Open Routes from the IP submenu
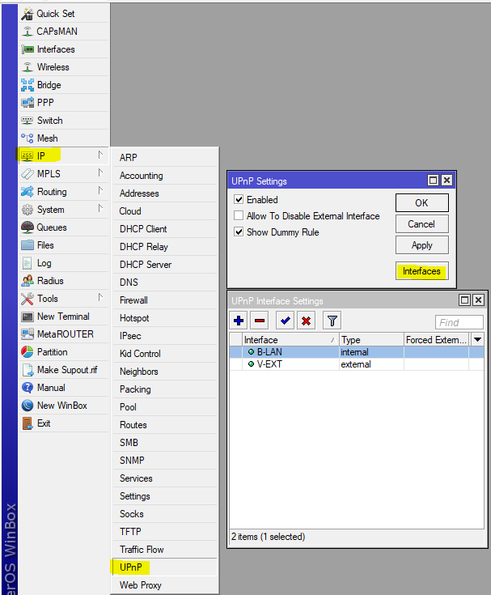491x595 pixels. pyautogui.click(x=164, y=425)
